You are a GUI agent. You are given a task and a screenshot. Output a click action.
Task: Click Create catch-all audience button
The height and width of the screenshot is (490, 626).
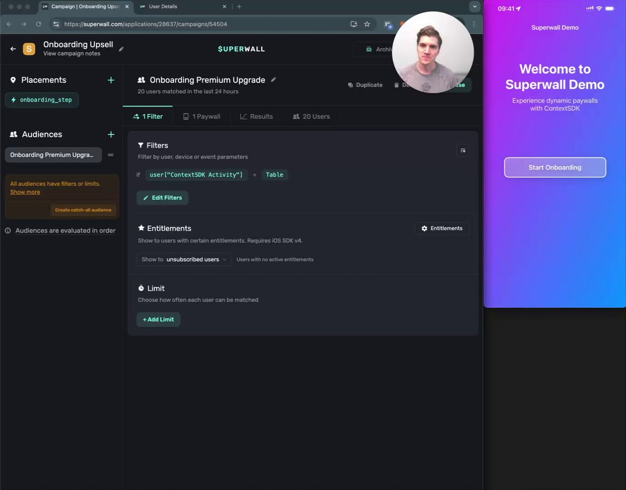[83, 210]
